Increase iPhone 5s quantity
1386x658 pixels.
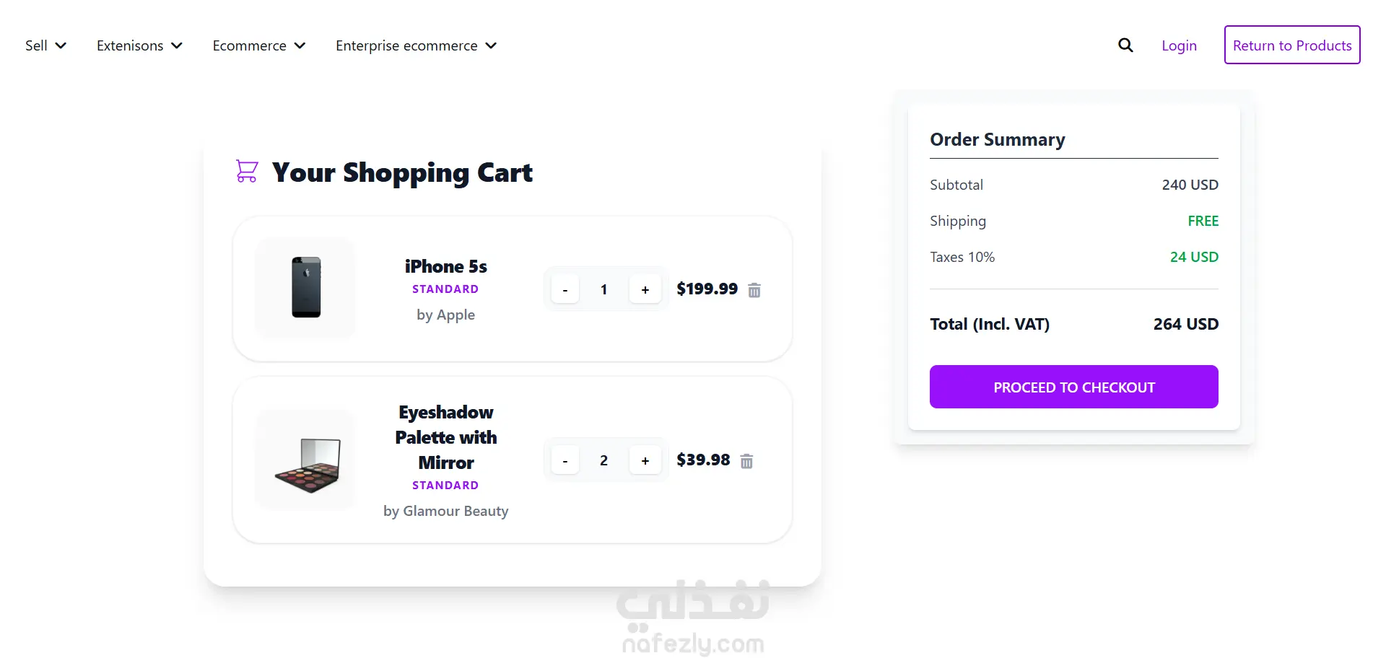(645, 290)
